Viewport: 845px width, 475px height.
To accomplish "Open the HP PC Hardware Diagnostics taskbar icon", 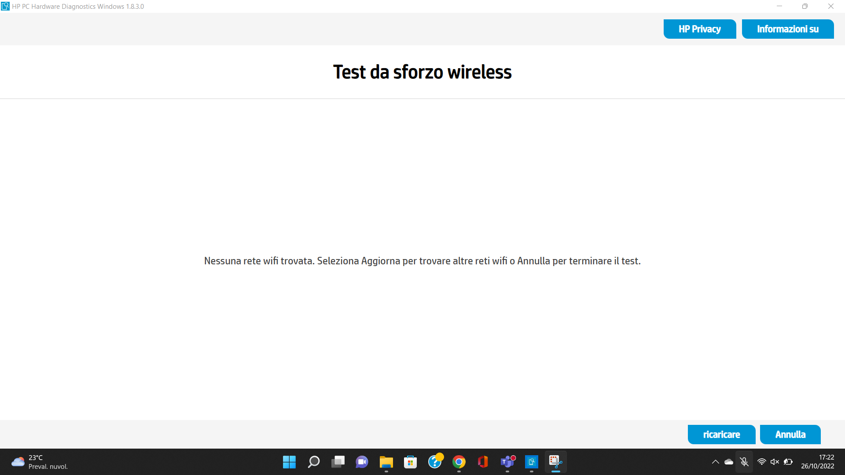I will (x=531, y=462).
